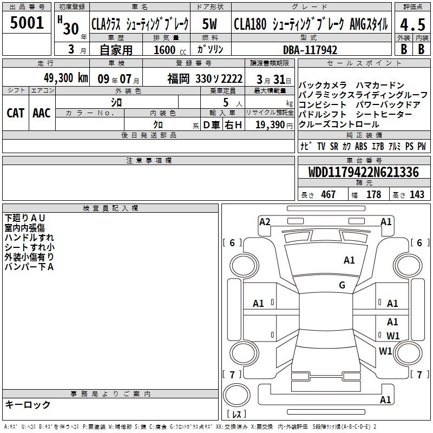This screenshot has height=433, width=433.
Task: Select the grade CLA180 シューティングブレーク AMGスタイル
Action: 310,24
